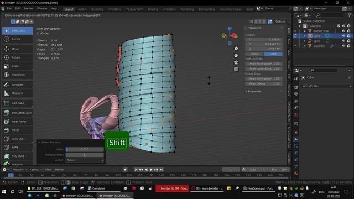Click the viewport zoom magnifier icon

236,49
